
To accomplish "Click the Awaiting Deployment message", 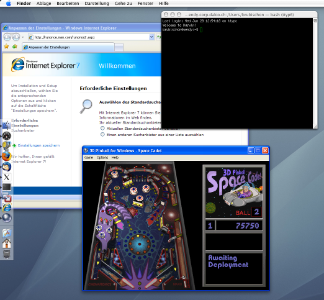I will (228, 261).
